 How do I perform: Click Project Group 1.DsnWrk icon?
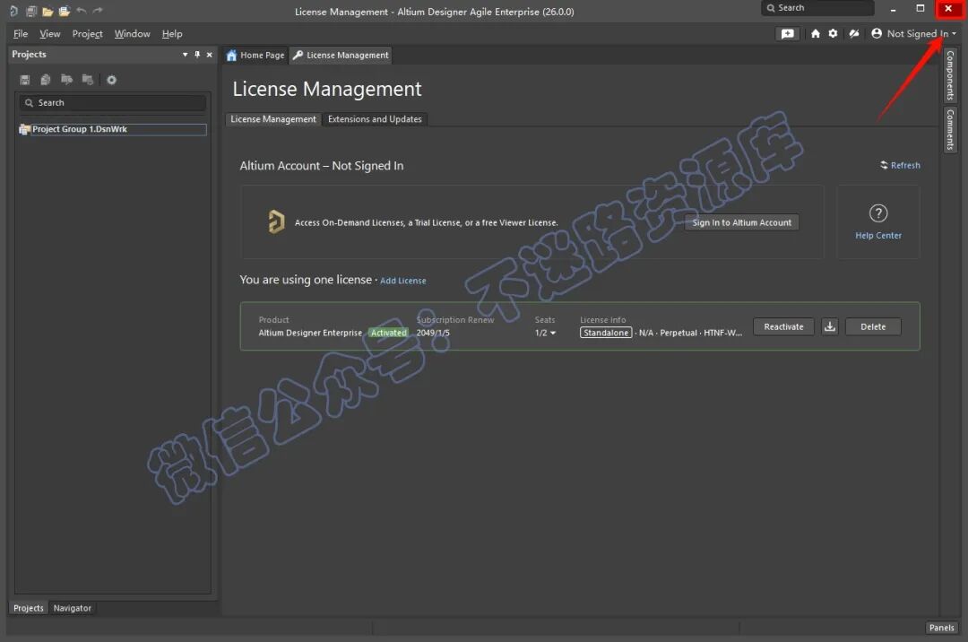(25, 129)
